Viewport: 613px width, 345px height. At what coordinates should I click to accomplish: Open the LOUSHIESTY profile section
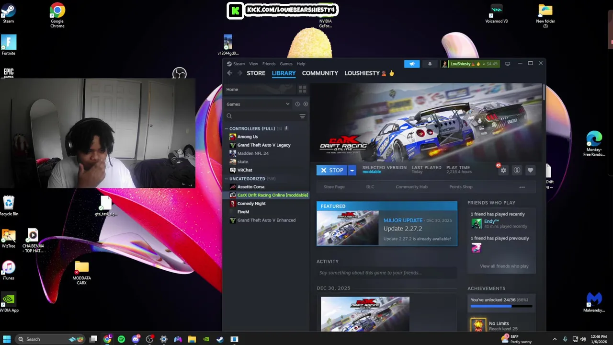tap(369, 73)
